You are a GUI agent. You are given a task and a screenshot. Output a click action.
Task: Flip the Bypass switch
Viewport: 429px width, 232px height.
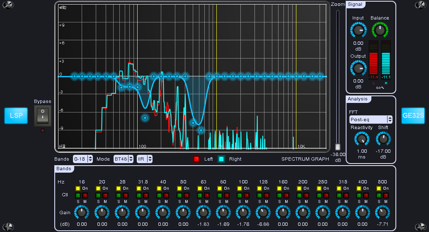43,116
